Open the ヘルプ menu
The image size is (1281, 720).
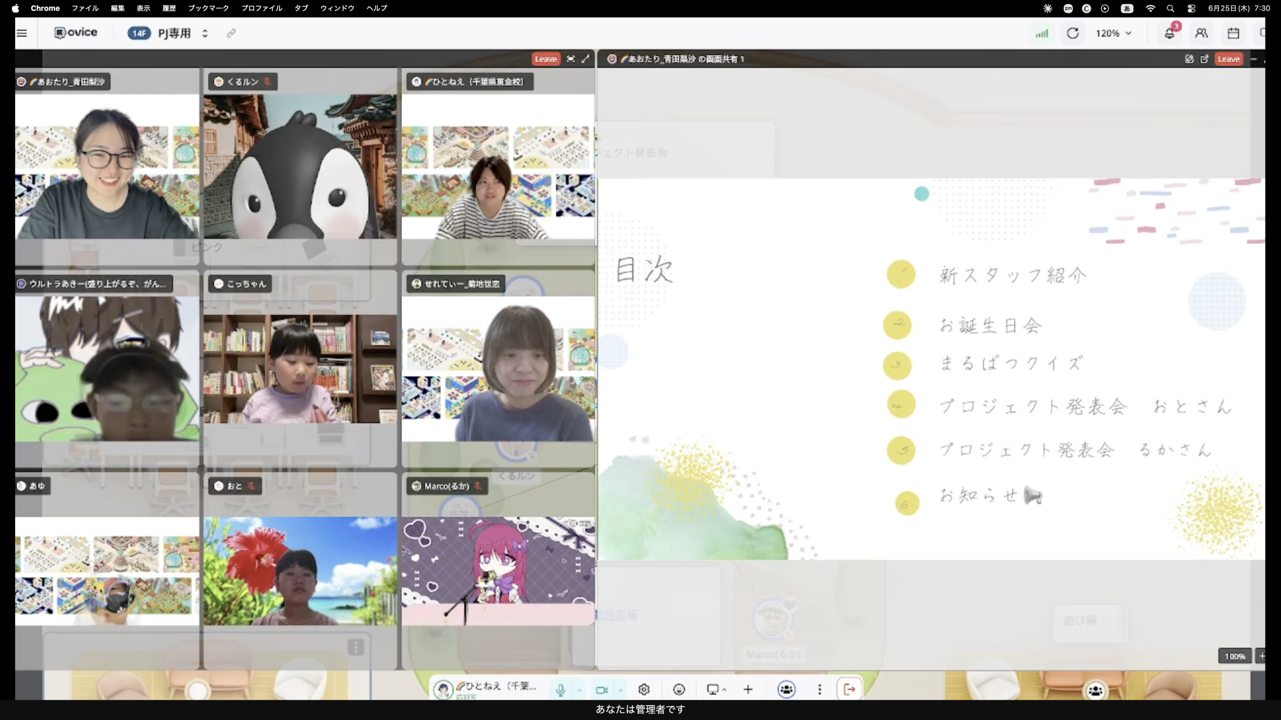point(377,8)
